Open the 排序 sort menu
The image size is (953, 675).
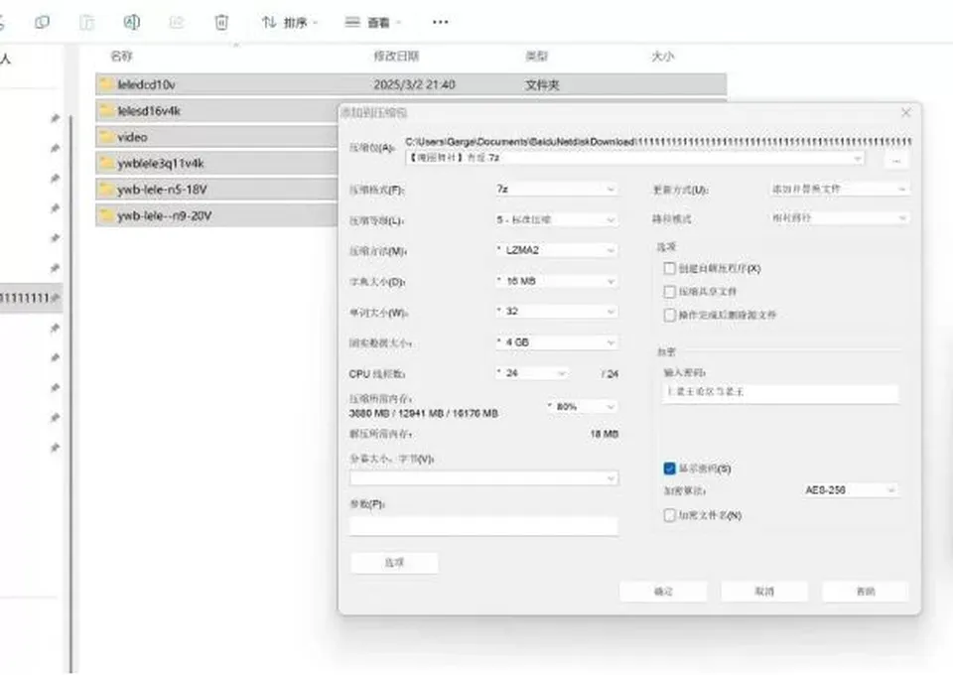point(290,23)
